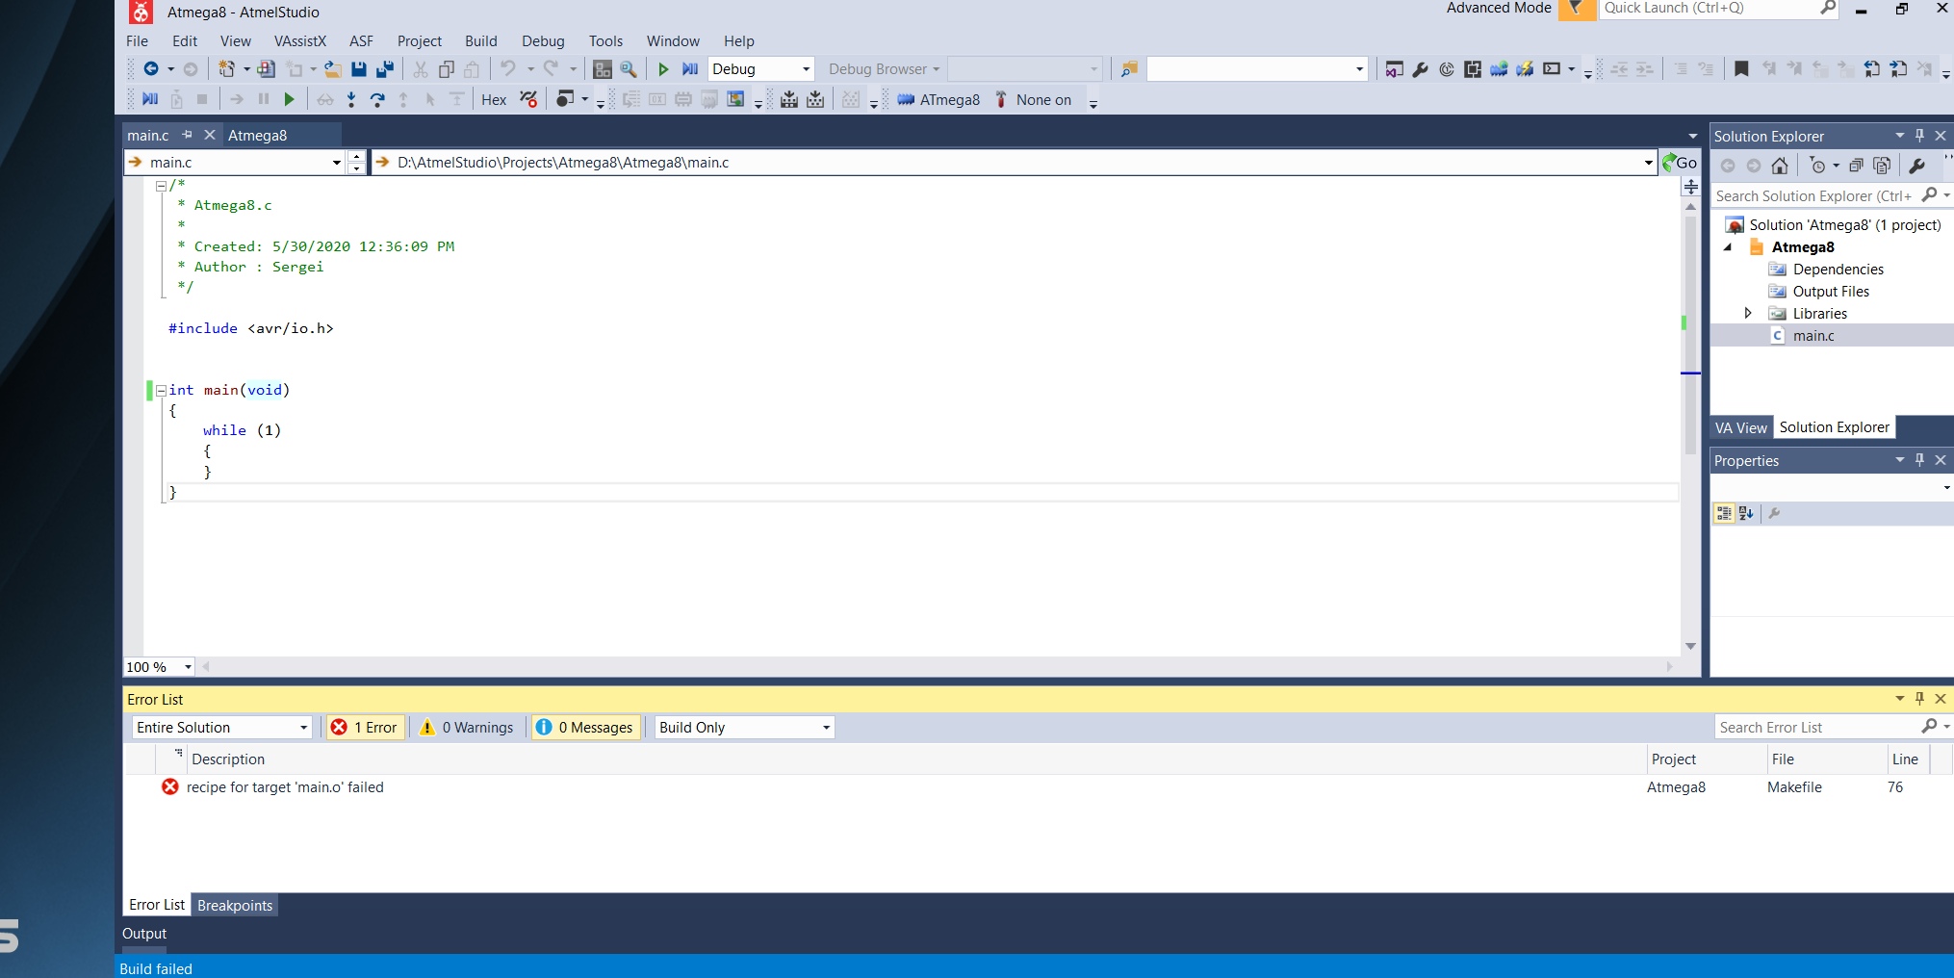Open the File menu
The height and width of the screenshot is (978, 1954).
pos(138,41)
